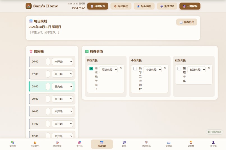Open the 07:00 status dropdown
This screenshot has width=226, height=150.
pyautogui.click(x=62, y=74)
